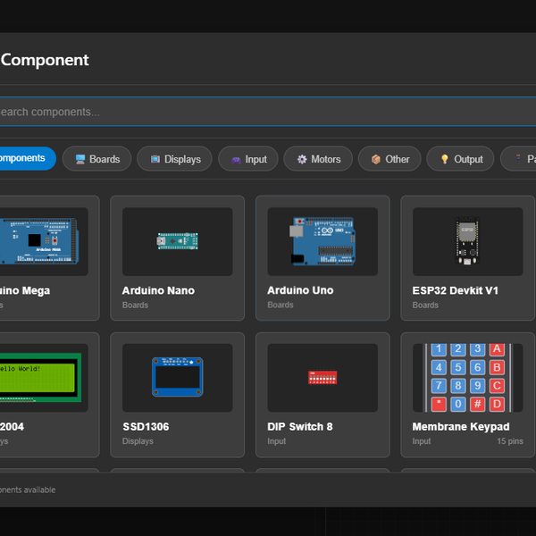Click Displays label under SSD1306
Viewport: 536px width, 536px height.
[138, 441]
